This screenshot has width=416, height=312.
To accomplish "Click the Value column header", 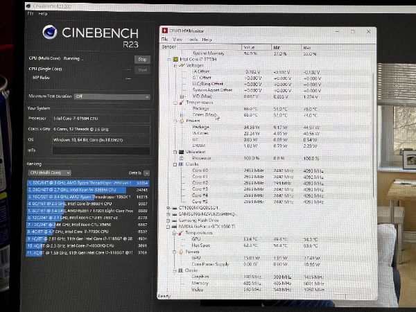I will coord(257,47).
